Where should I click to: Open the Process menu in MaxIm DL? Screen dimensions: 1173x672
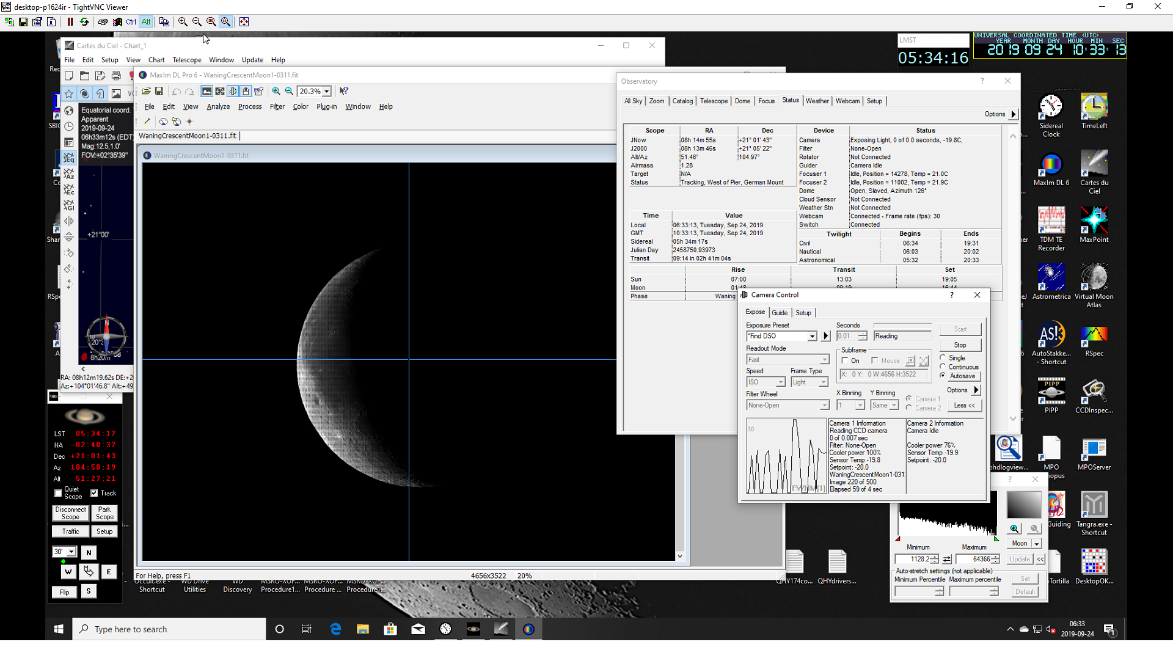coord(250,106)
